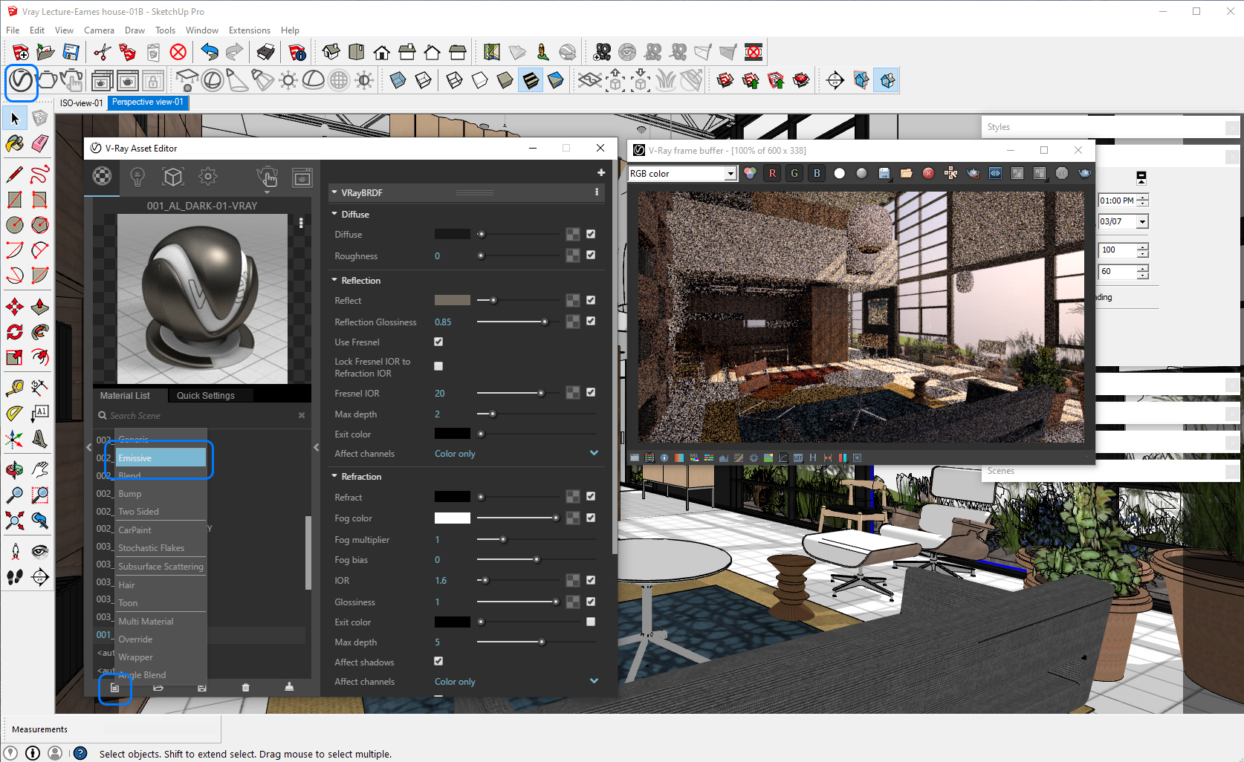The width and height of the screenshot is (1244, 762).
Task: Expand the Affect channels Color only dropdown
Action: 594,453
